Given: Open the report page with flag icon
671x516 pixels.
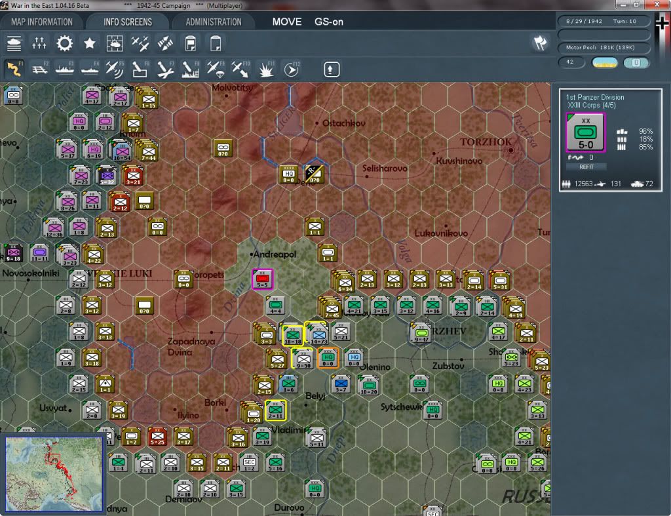Looking at the screenshot, I should [x=191, y=43].
